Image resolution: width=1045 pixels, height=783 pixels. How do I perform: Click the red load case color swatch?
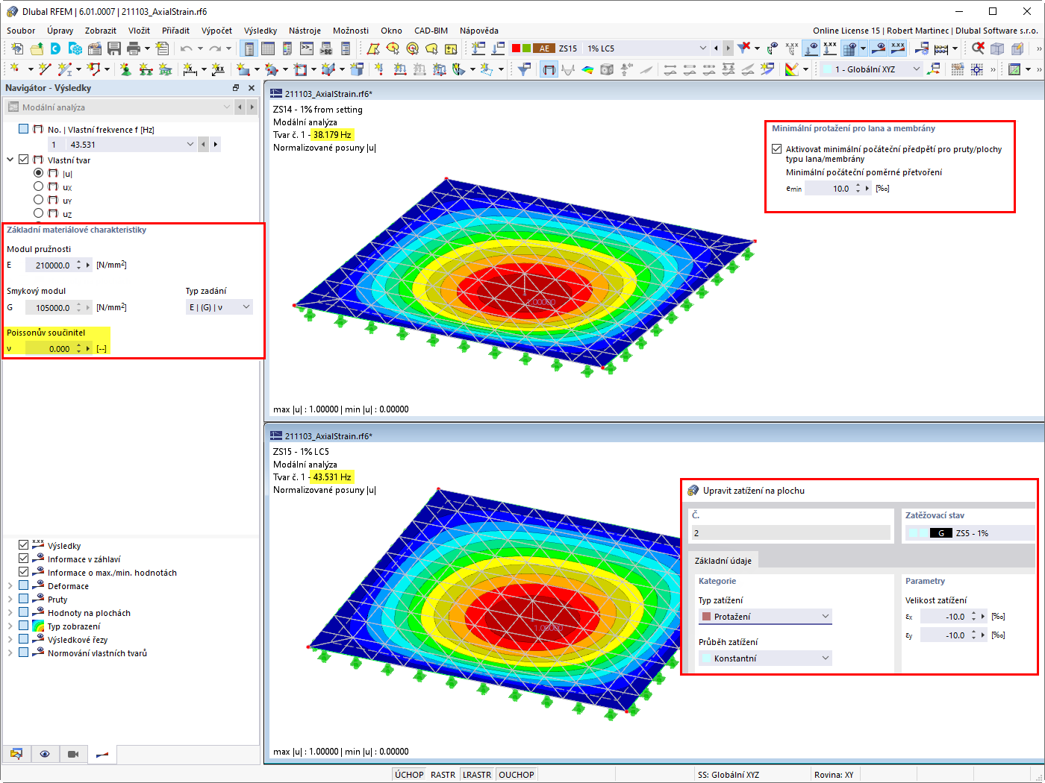(516, 48)
